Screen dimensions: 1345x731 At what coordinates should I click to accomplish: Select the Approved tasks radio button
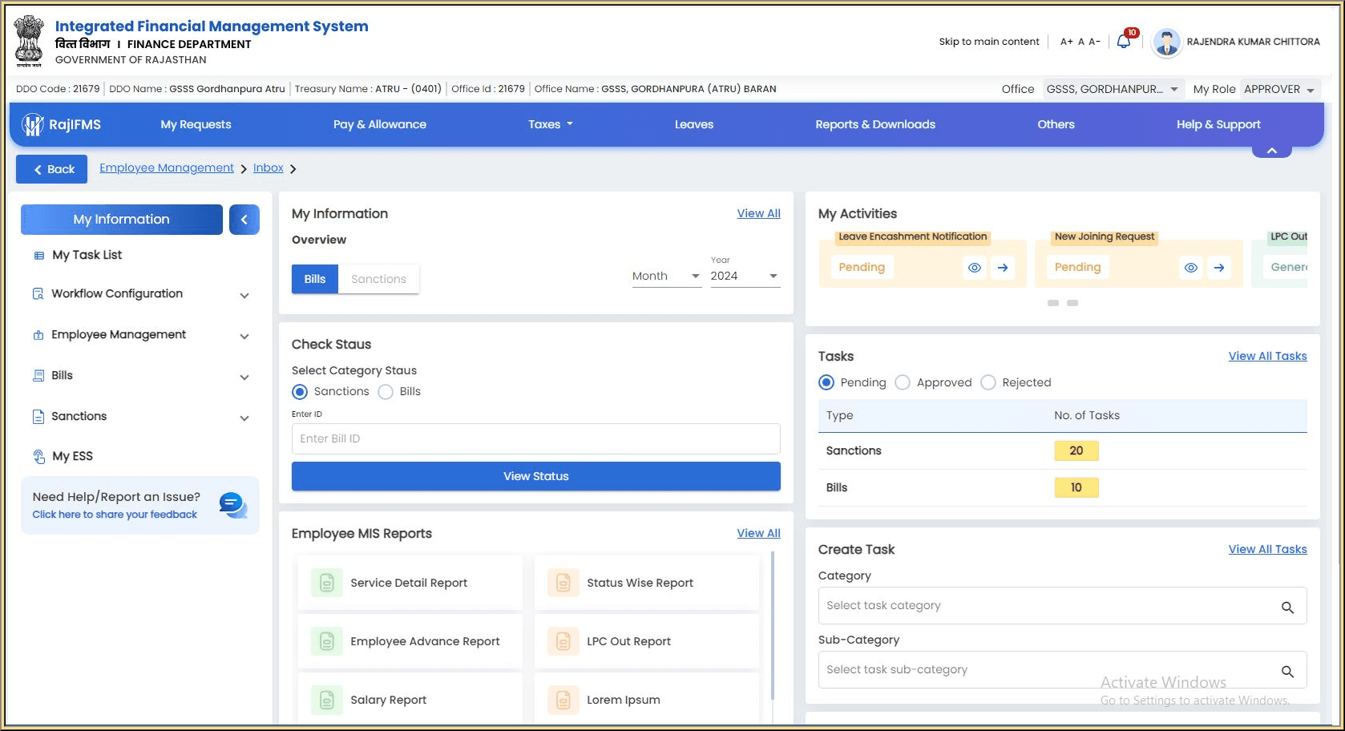[x=903, y=383]
